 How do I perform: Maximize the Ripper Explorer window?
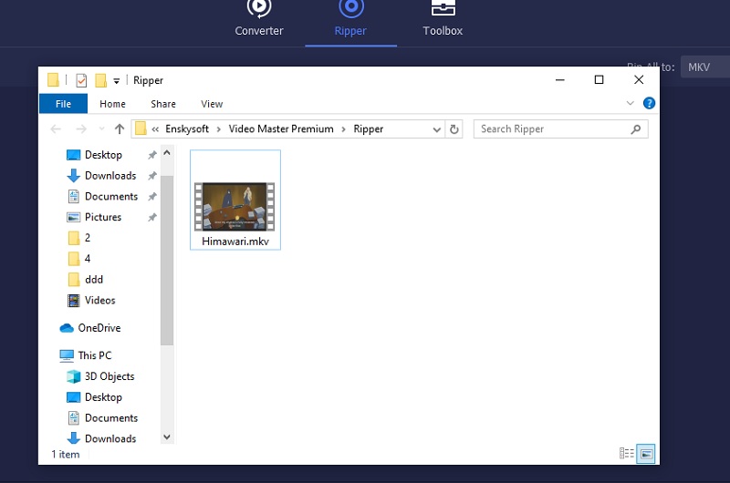[600, 80]
